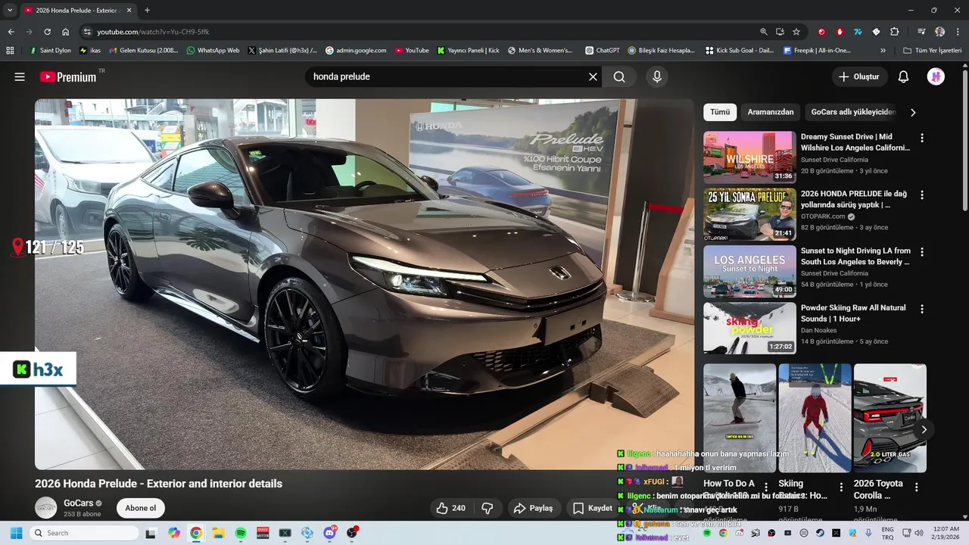Open the Freepik All-in-One bookmark
The width and height of the screenshot is (969, 545).
pos(818,51)
